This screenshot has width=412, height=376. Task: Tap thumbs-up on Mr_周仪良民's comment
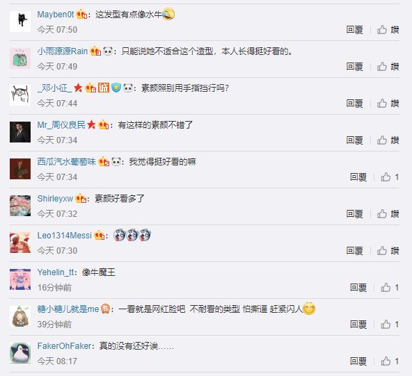click(382, 140)
